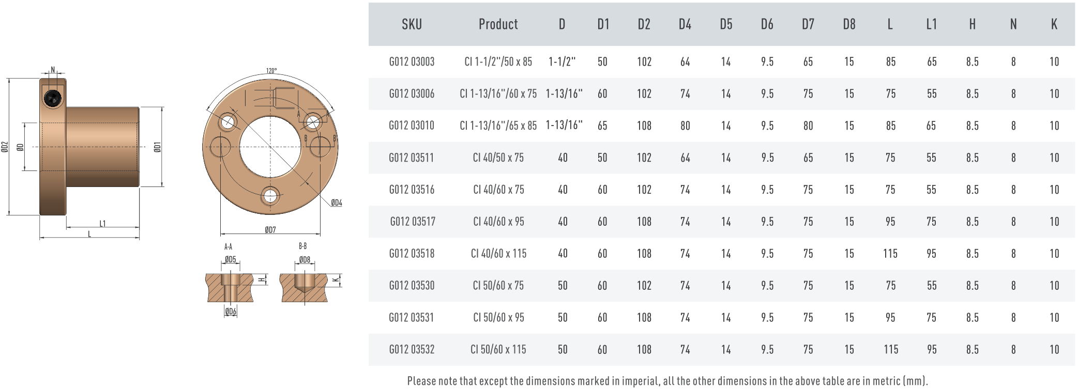Click SKU G012 03003 in the table
Image resolution: width=1078 pixels, height=389 pixels.
(x=412, y=62)
